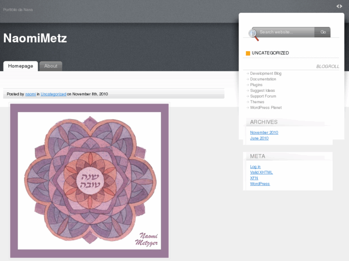View the November 2010 archive
The height and width of the screenshot is (261, 349).
coord(264,133)
